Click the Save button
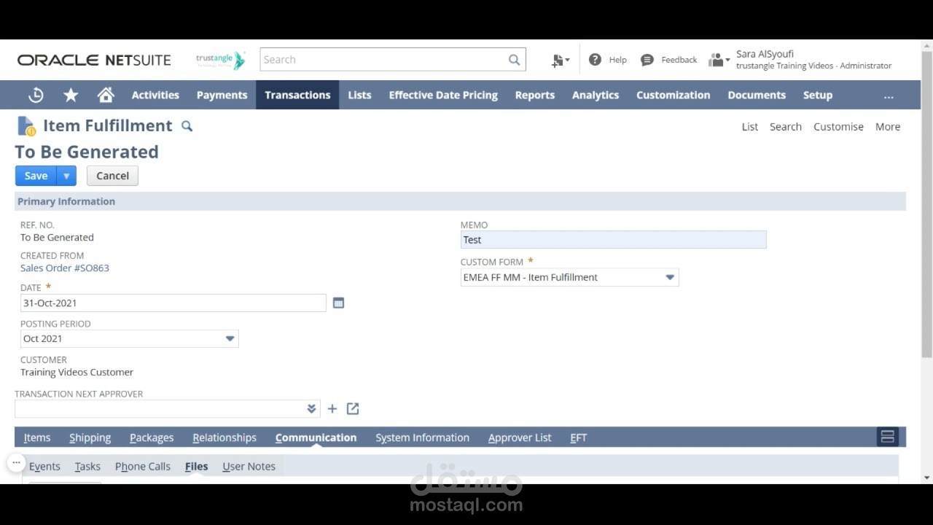 (x=36, y=176)
